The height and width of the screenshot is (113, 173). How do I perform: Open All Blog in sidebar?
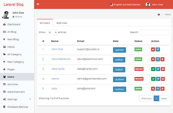[x=17, y=32]
